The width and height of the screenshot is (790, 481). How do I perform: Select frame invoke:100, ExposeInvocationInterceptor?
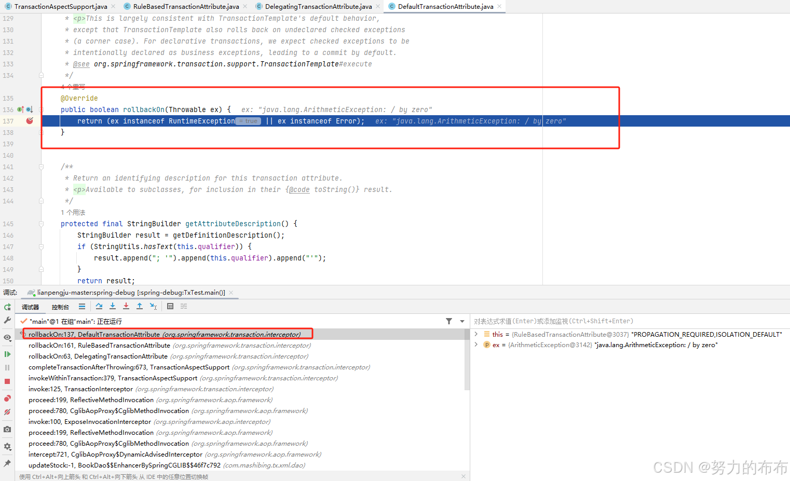coord(242,421)
